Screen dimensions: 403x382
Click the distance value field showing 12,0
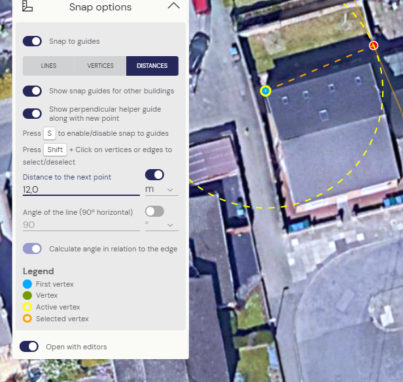81,189
